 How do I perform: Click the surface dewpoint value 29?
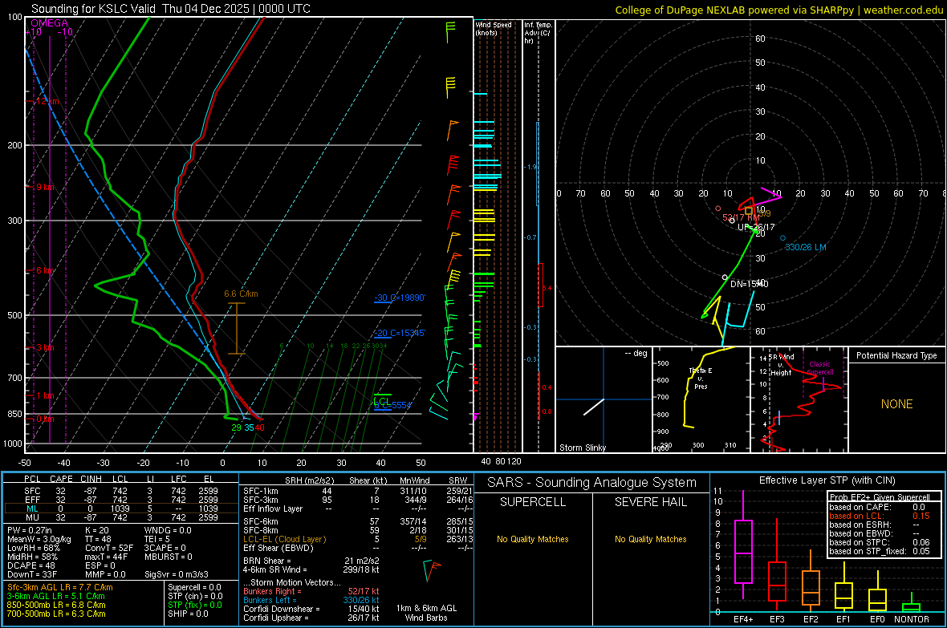[236, 427]
